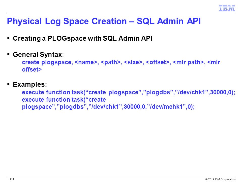Click the example line containing "/dev/mchk1"
242x182 pixels.
(x=108, y=107)
